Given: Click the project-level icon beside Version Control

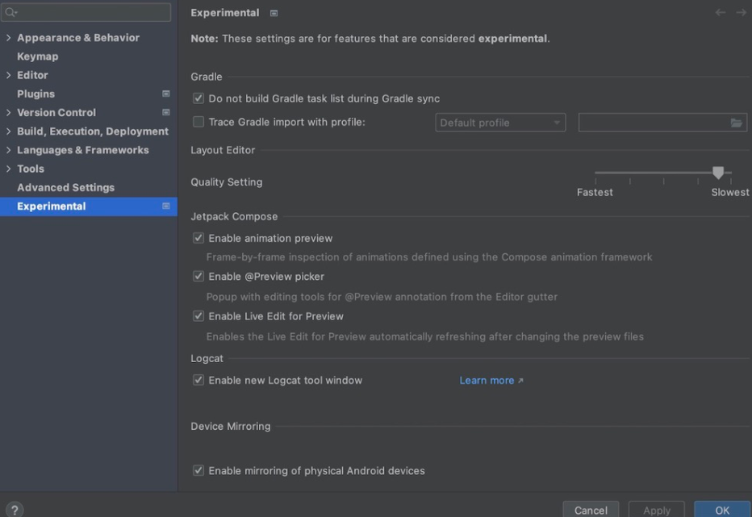Looking at the screenshot, I should [166, 112].
